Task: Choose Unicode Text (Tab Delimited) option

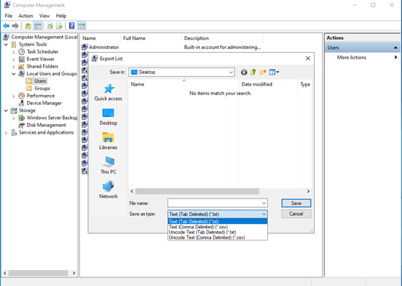Action: click(218, 232)
